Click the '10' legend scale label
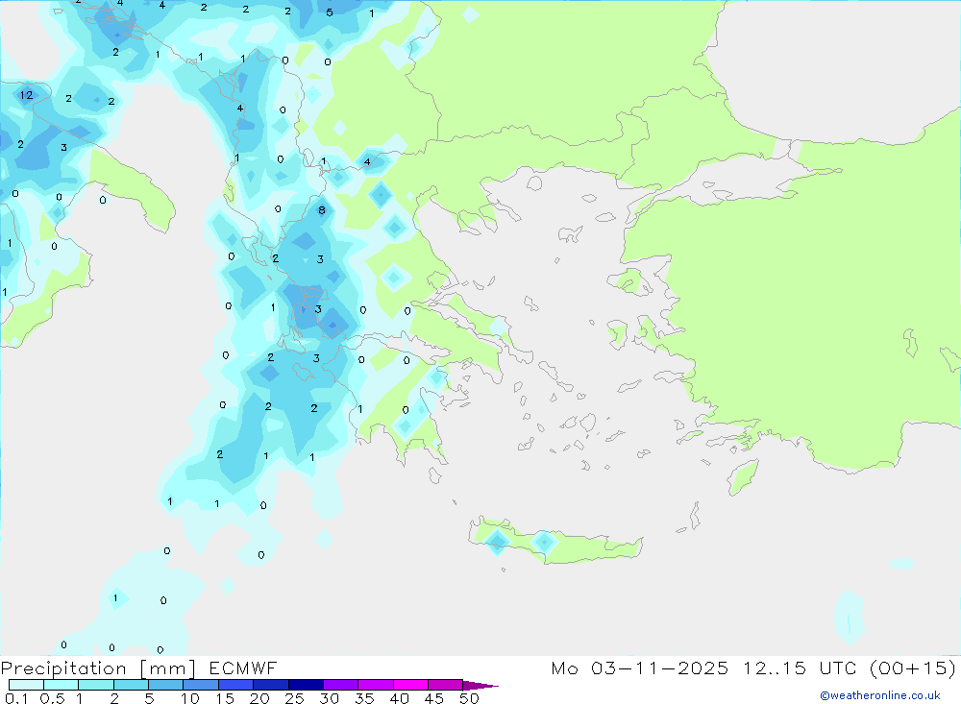 click(x=190, y=698)
